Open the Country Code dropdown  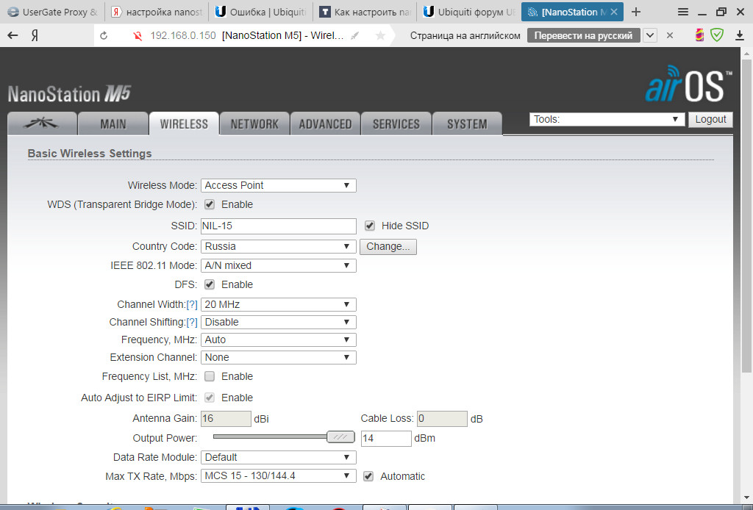(x=279, y=246)
